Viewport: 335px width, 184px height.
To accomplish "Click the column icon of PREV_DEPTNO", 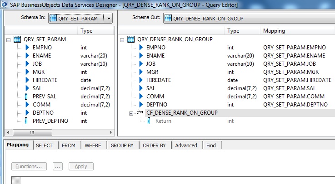I will pyautogui.click(x=26, y=121).
